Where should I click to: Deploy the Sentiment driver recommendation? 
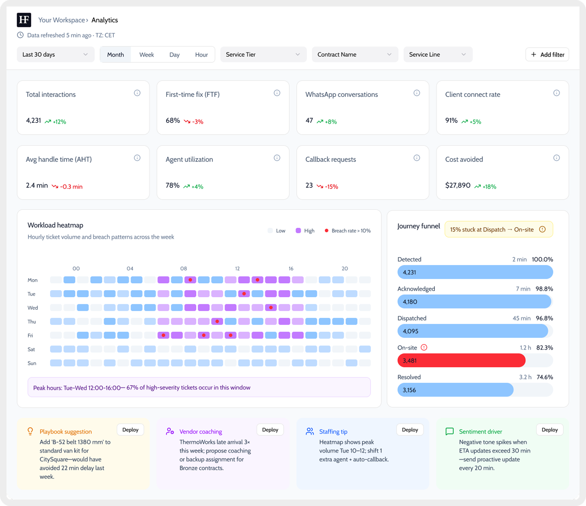550,430
